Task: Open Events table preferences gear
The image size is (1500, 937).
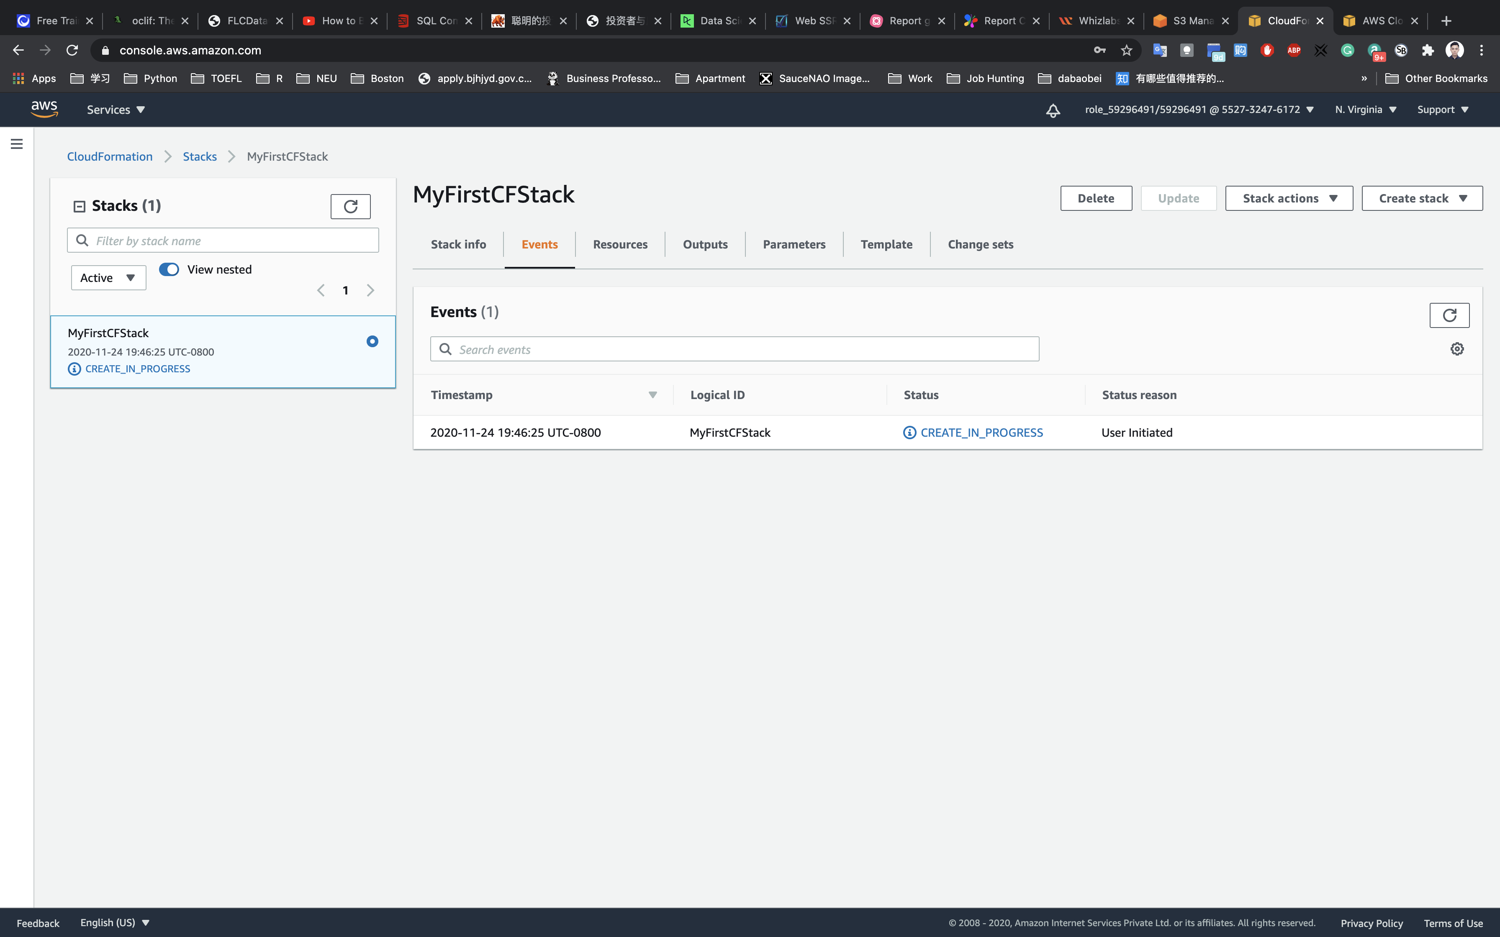Action: [x=1456, y=349]
